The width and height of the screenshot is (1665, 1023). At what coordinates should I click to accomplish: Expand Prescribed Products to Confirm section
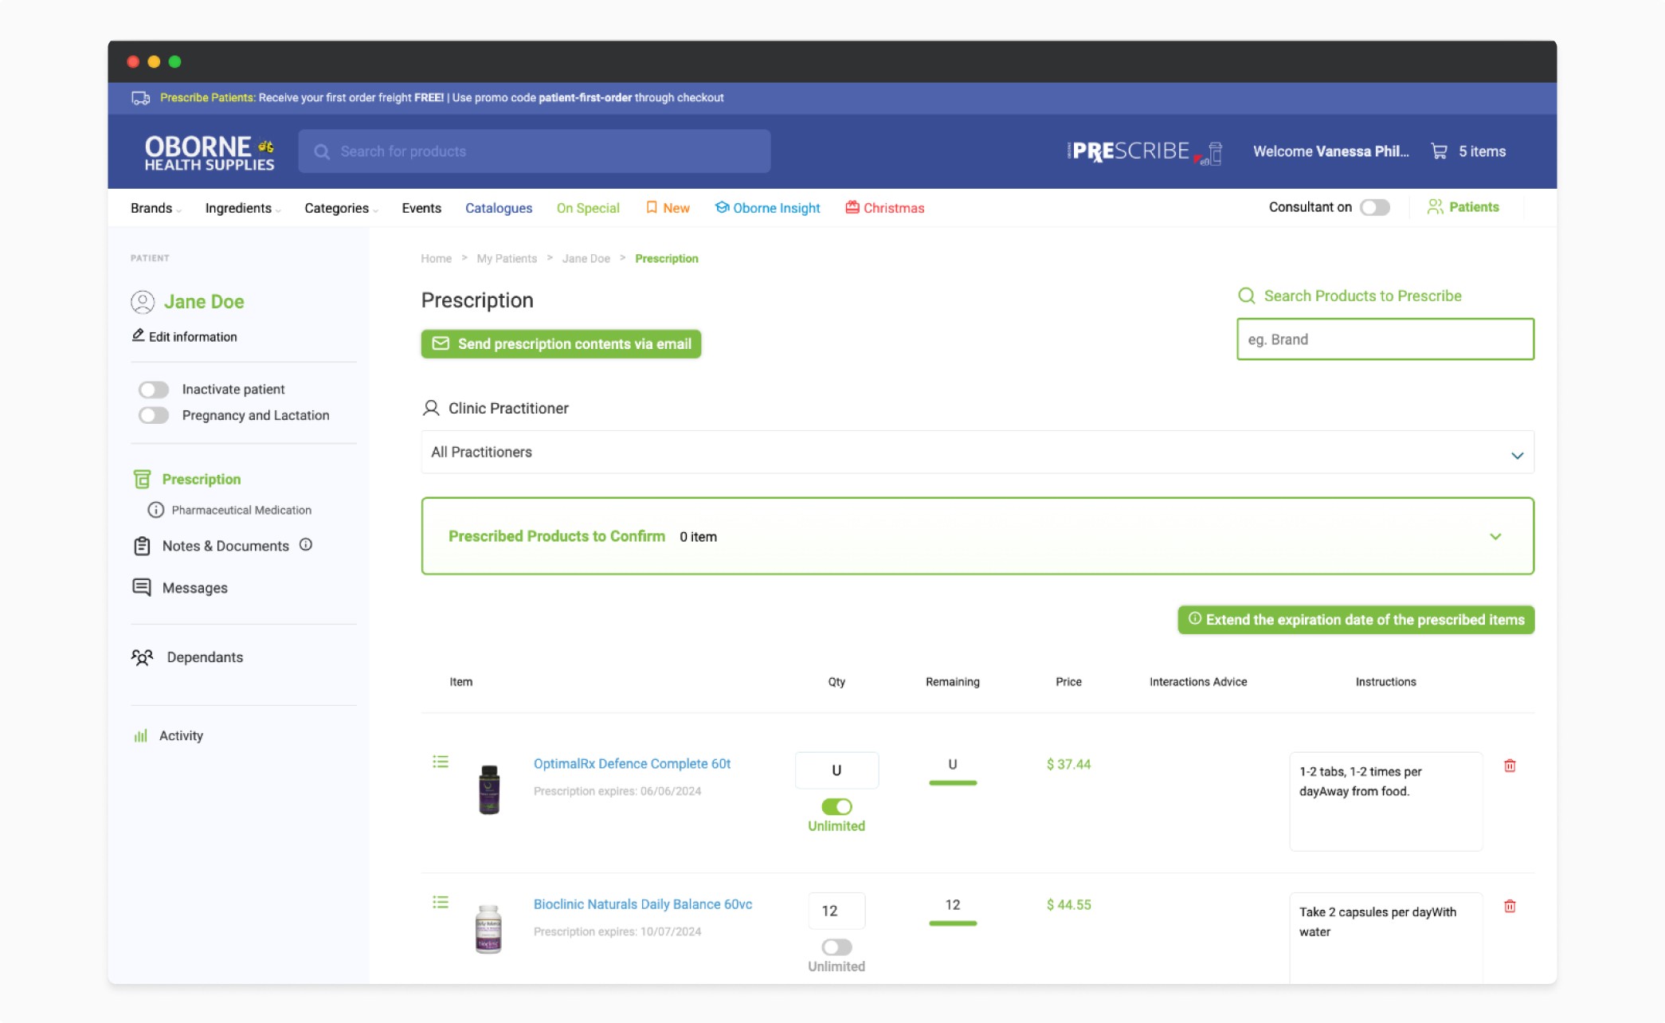click(x=1496, y=536)
